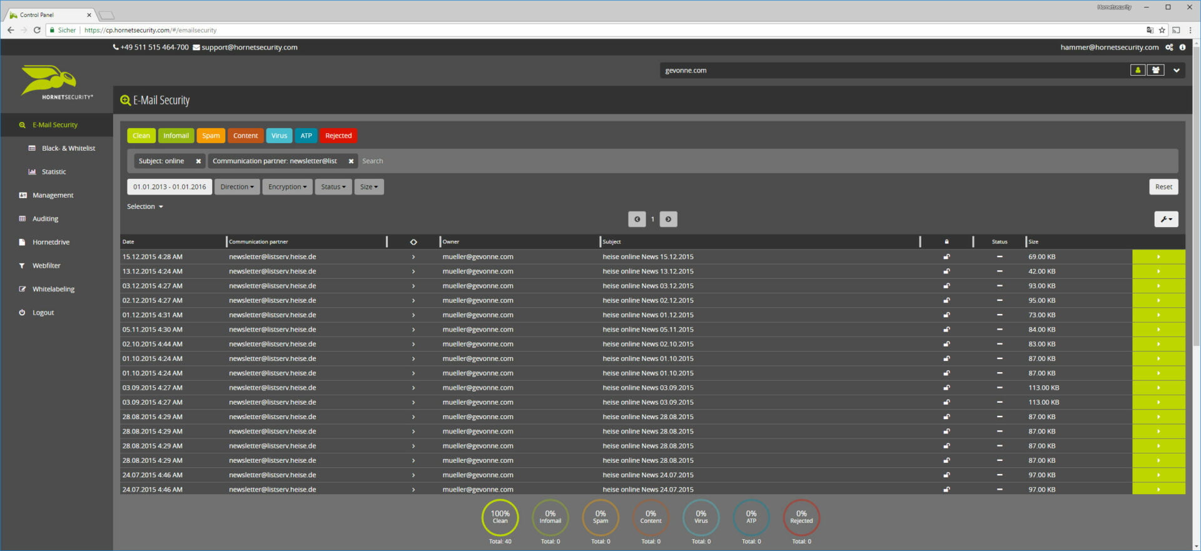Open the Direction dropdown
Screen dimensions: 1201x551
(x=236, y=187)
